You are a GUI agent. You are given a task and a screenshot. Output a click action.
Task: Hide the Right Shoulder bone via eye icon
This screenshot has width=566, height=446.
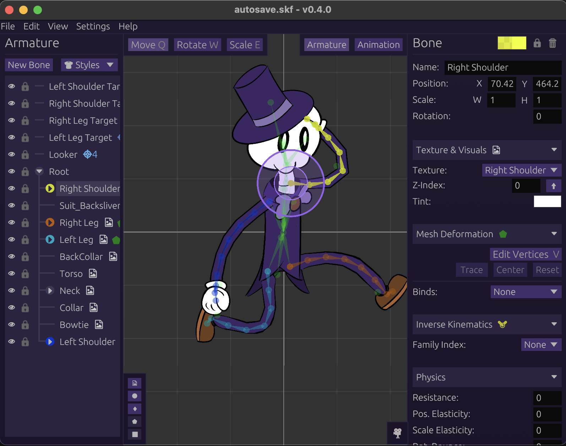[x=12, y=189]
